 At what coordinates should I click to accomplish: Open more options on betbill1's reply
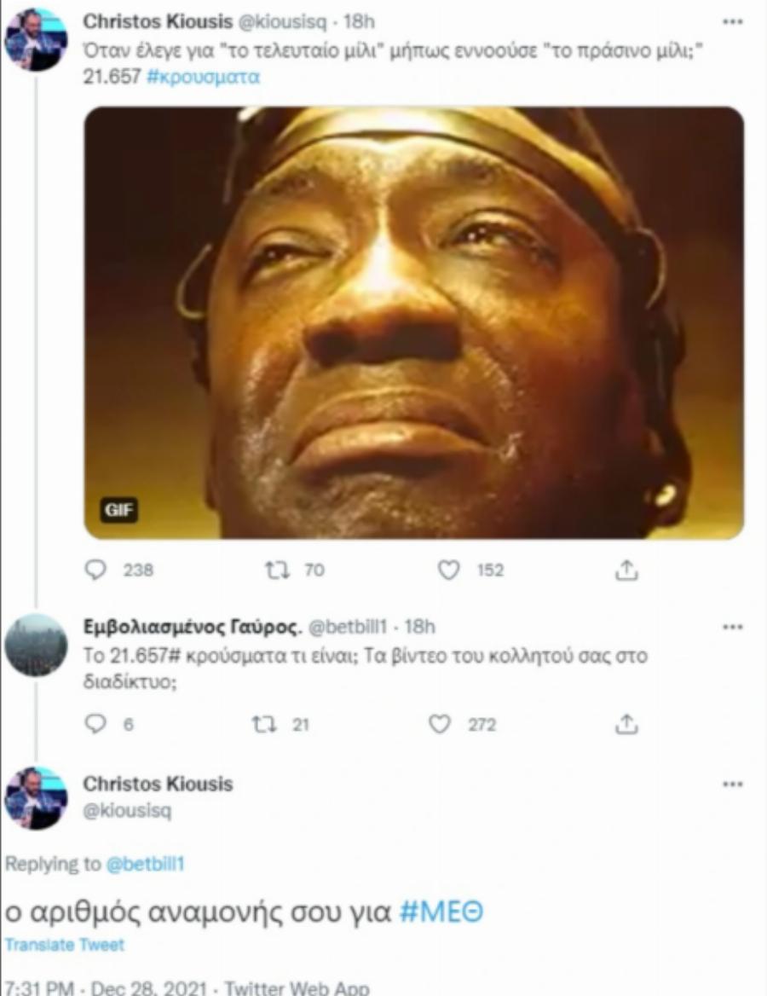coord(732,627)
